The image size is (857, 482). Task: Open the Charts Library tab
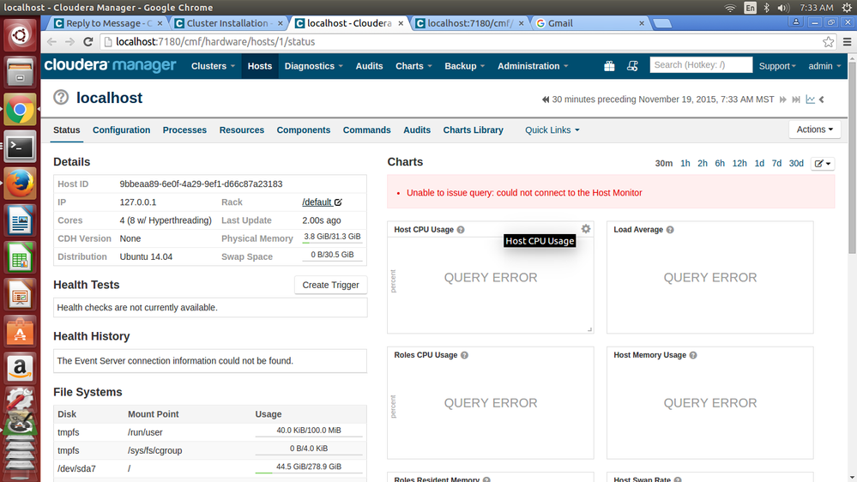(474, 130)
